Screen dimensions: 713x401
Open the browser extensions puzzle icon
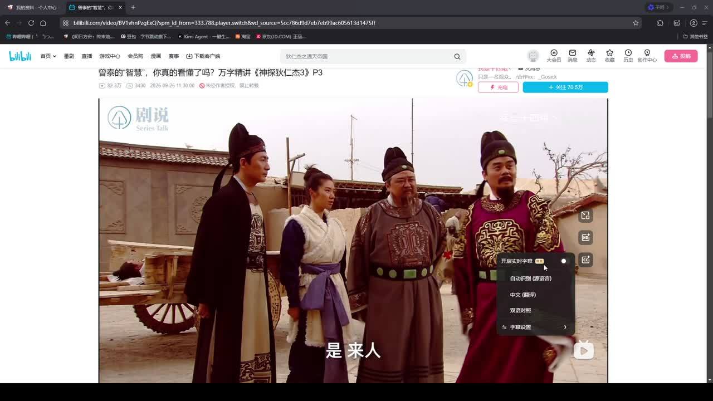[x=660, y=23]
